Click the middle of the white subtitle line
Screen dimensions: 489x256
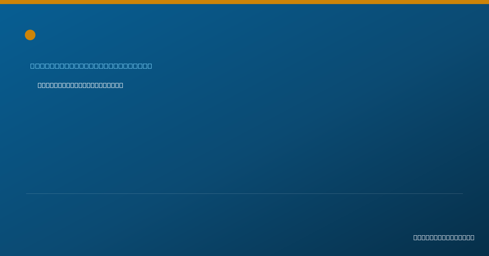[x=80, y=85]
